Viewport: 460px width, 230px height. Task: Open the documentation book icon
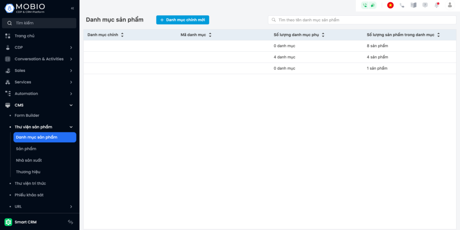point(414,5)
